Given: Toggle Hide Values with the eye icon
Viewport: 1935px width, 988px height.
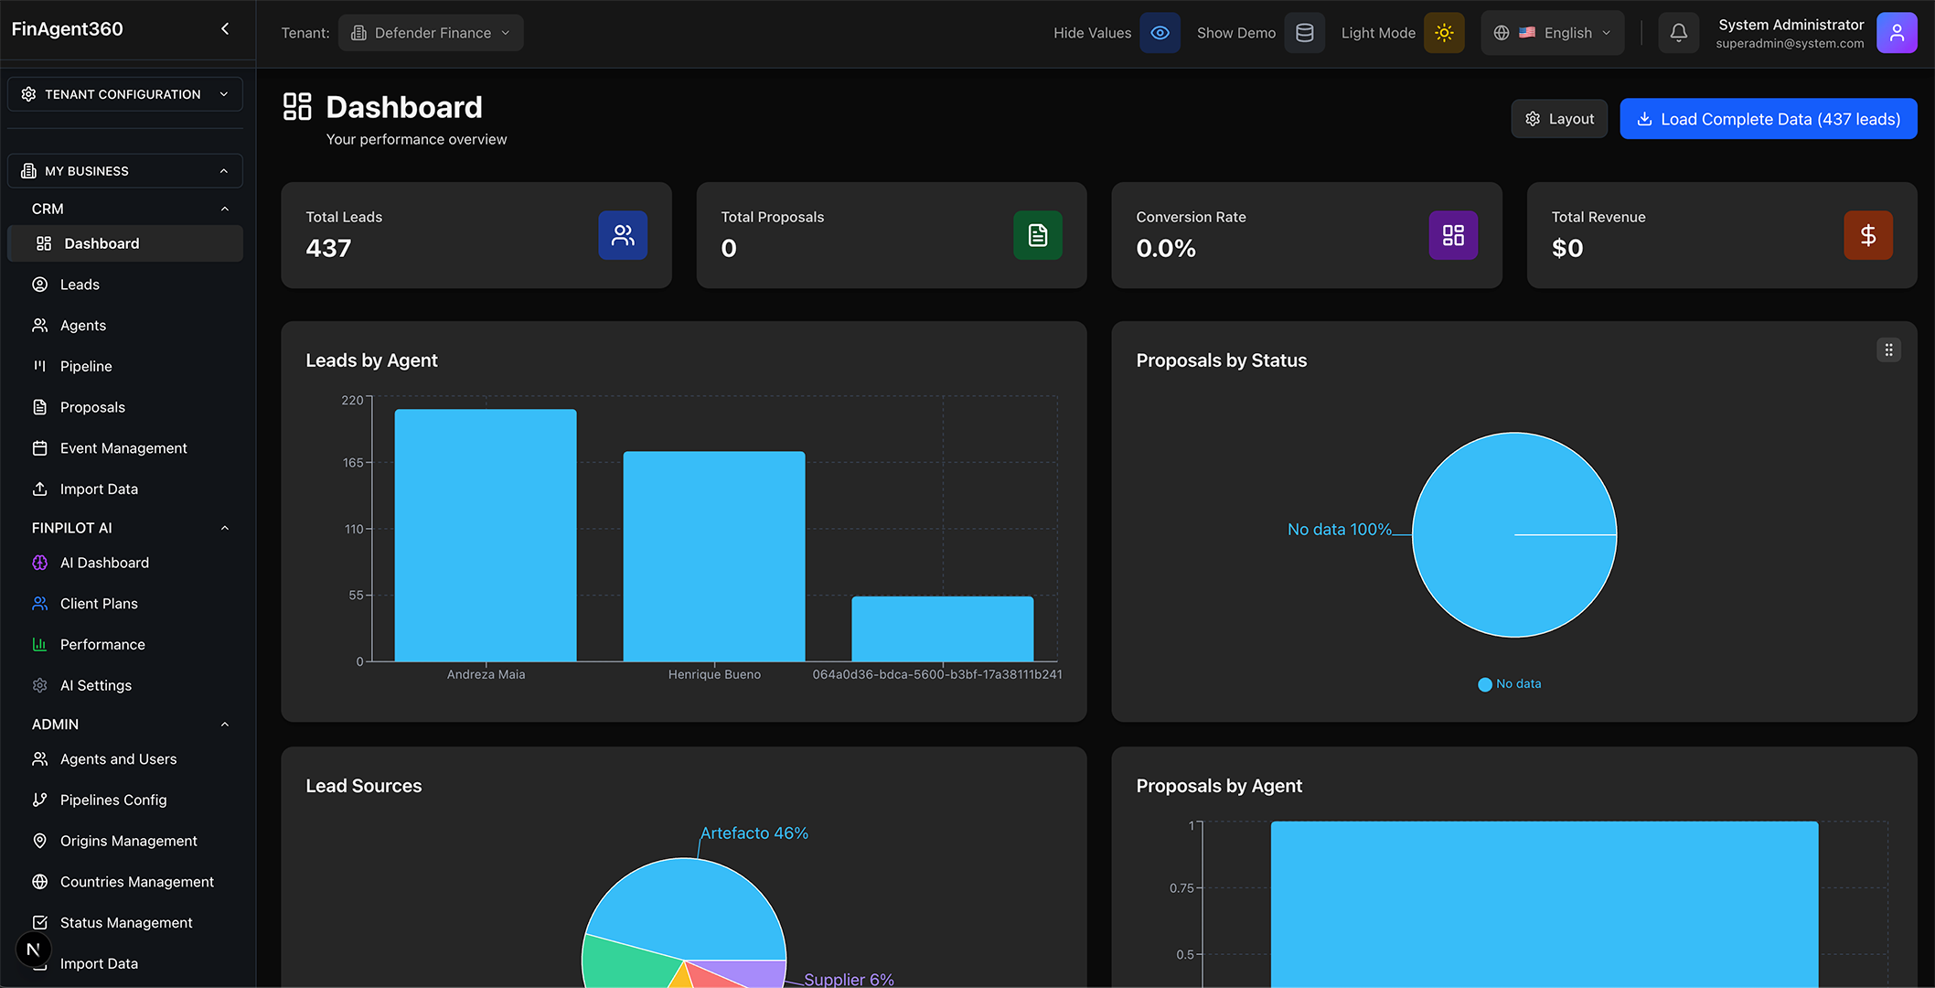Looking at the screenshot, I should pos(1160,32).
